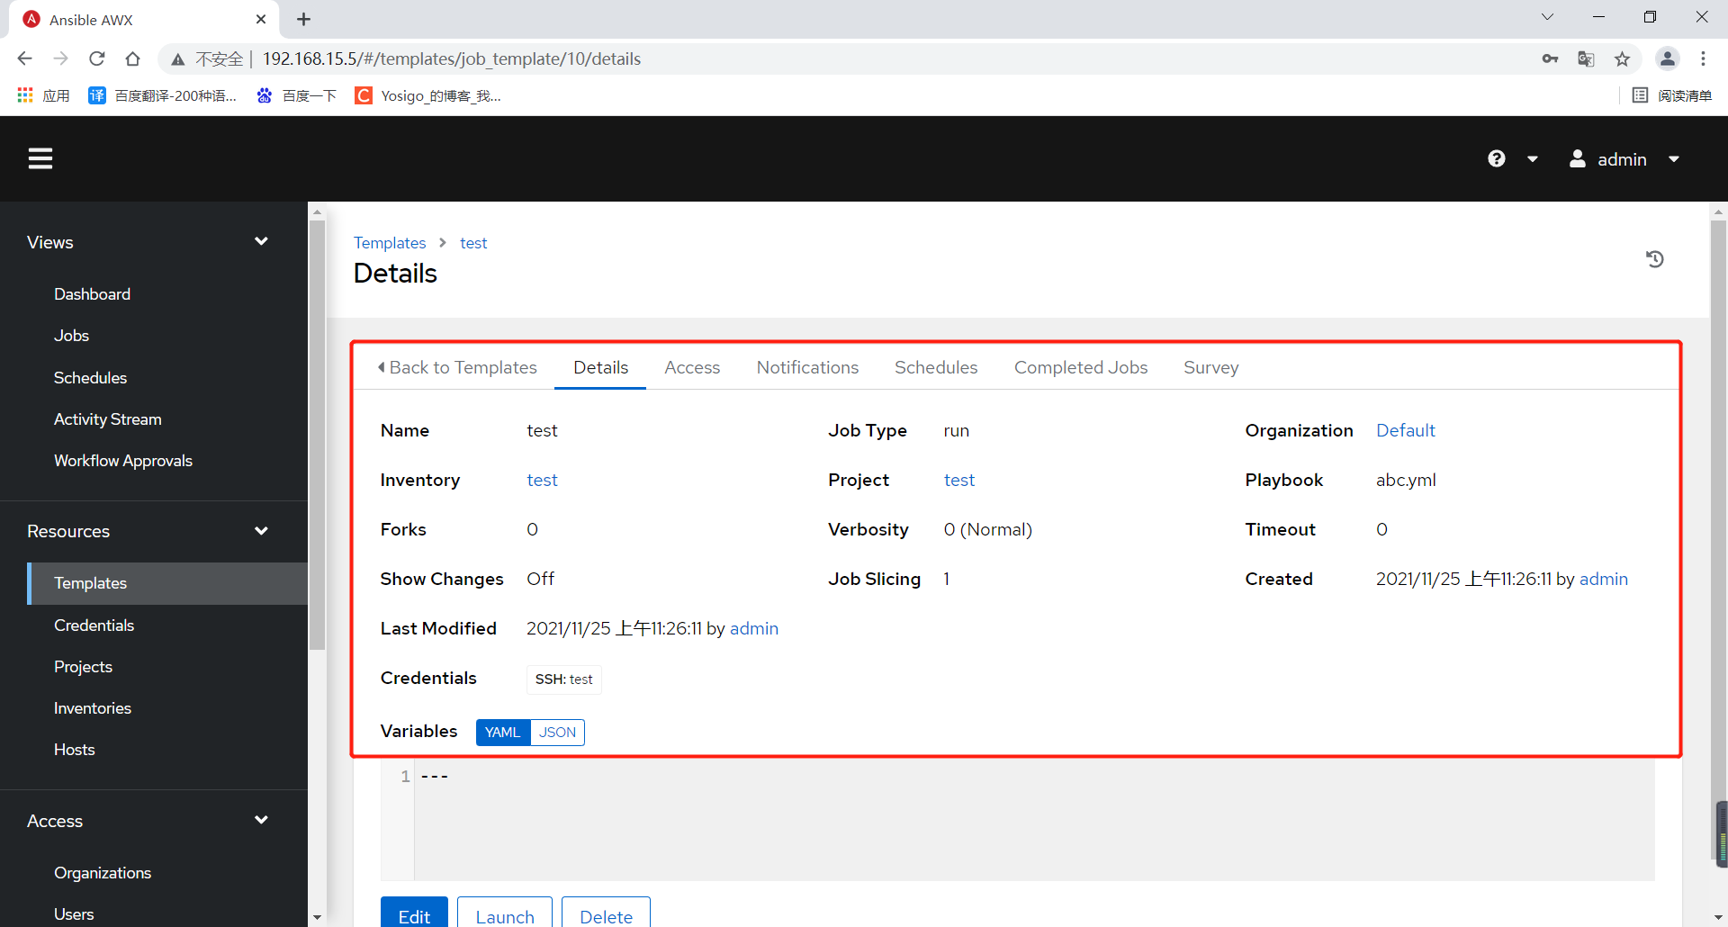Viewport: 1728px width, 927px height.
Task: Open Projects in the sidebar
Action: (83, 667)
